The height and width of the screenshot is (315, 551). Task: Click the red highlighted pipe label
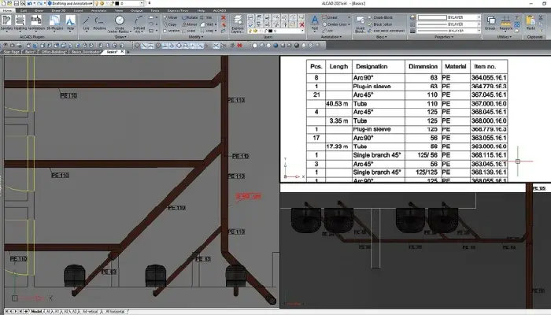click(249, 196)
